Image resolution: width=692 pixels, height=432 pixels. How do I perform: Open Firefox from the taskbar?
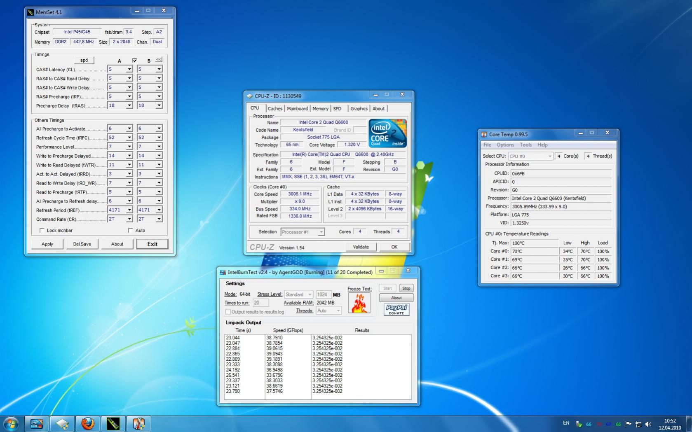pyautogui.click(x=87, y=423)
